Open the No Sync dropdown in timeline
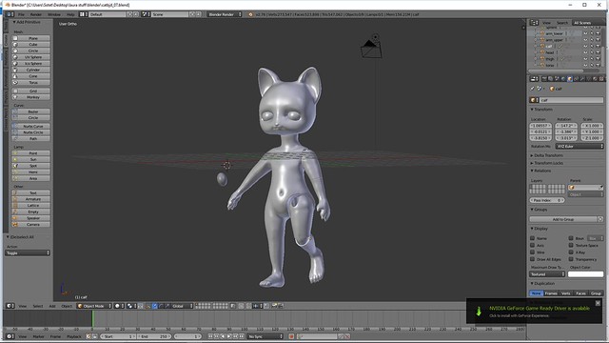Viewport: 609px width, 343px height. (x=265, y=336)
